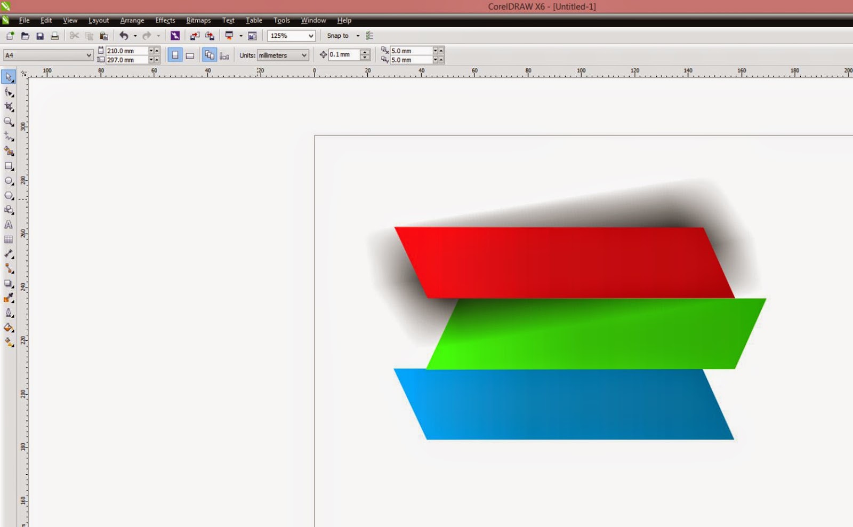
Task: Expand the Undo history dropdown arrow
Action: pos(135,36)
